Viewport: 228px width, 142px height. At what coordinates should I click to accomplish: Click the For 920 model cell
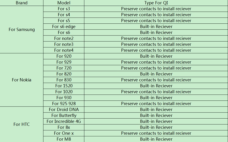(64, 56)
